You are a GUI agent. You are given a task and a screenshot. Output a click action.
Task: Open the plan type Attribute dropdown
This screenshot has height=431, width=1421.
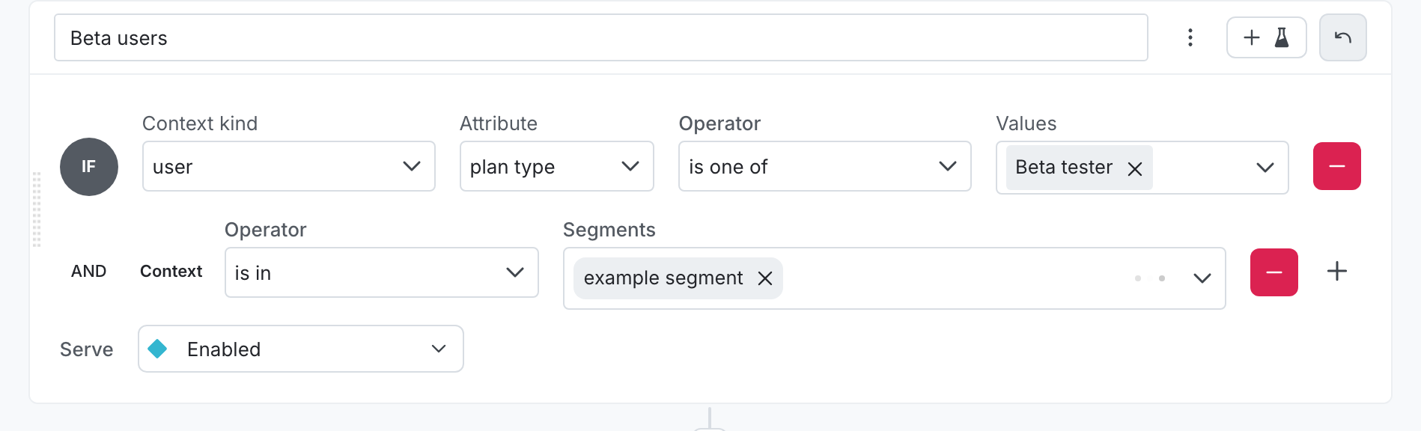(x=556, y=166)
